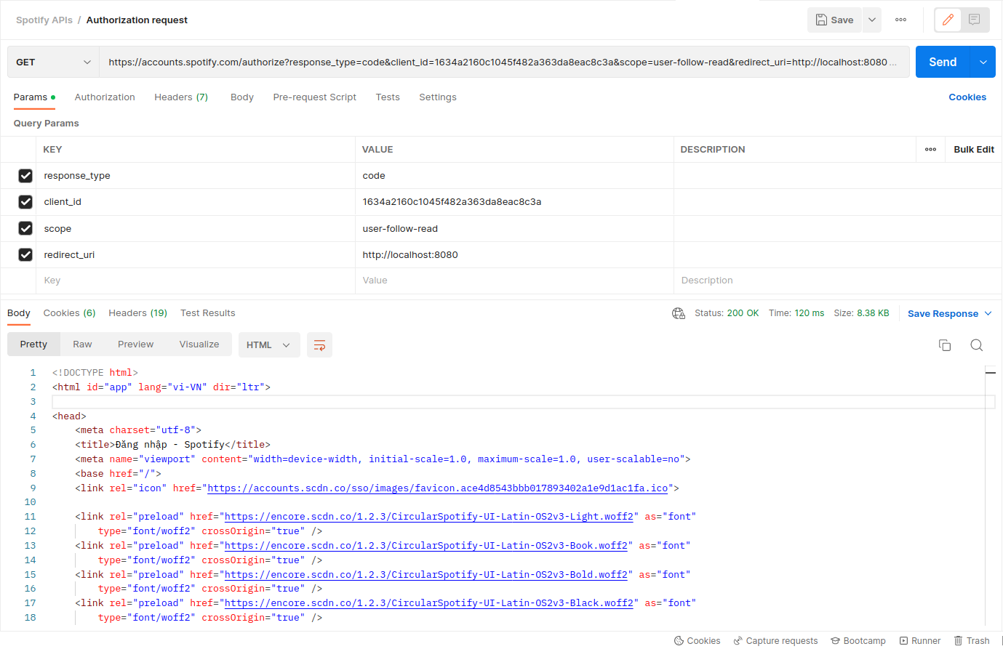Switch to the Headers (7) request tab
The width and height of the screenshot is (1003, 649).
tap(180, 97)
